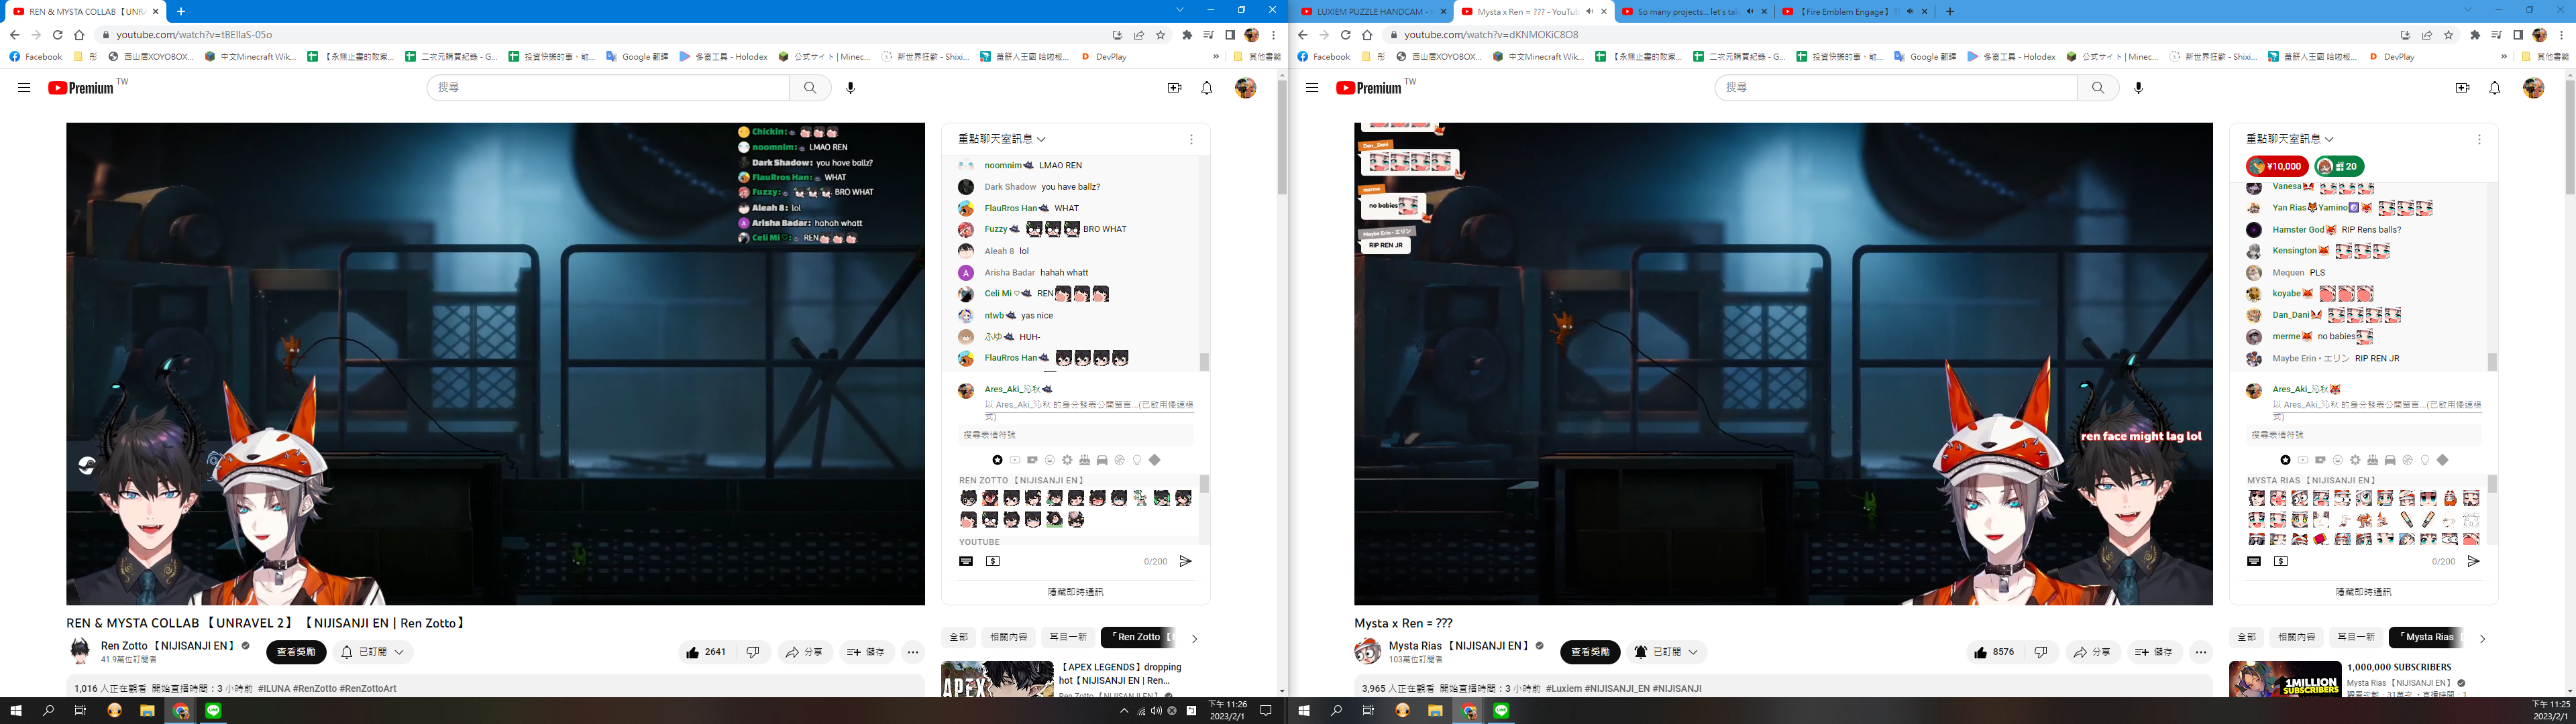Image resolution: width=2576 pixels, height=724 pixels.
Task: Click 隱藏即時通訊 in right window chat
Action: tap(2363, 592)
